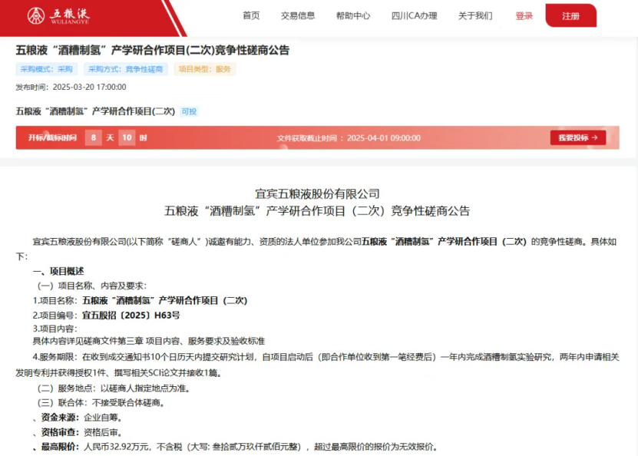Open the 首页 menu item
The image size is (638, 456).
(x=250, y=15)
